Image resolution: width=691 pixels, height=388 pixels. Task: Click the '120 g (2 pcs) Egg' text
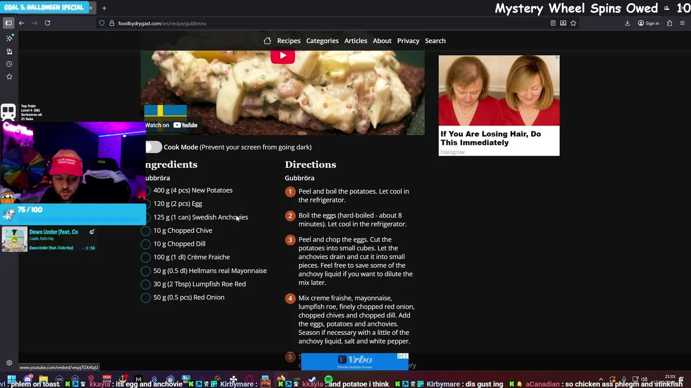178,204
